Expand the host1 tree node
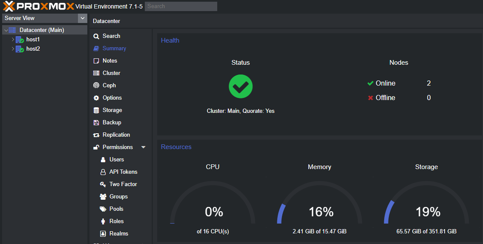 point(13,39)
